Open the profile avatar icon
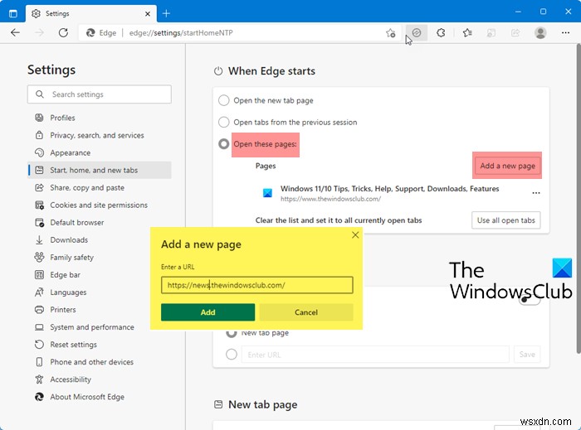The image size is (581, 430). (540, 32)
